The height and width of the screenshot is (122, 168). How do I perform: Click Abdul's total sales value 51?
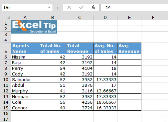[53, 85]
